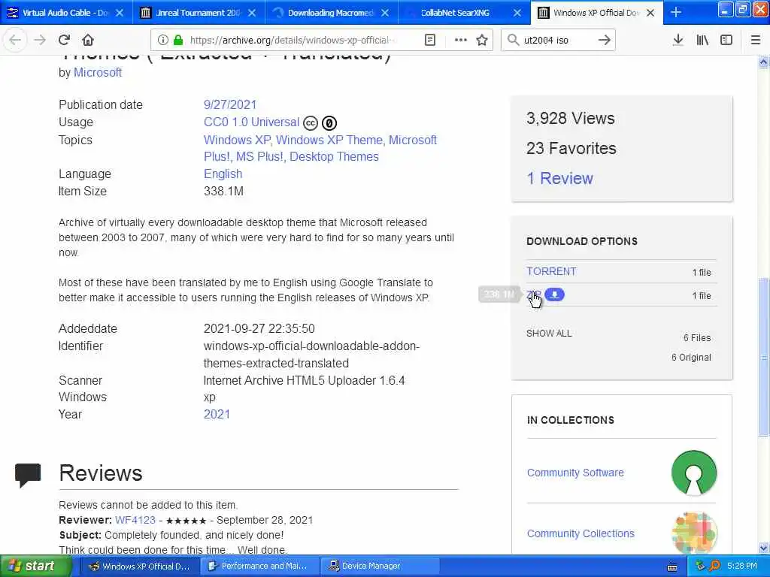Click the browser Forward arrow
The image size is (770, 577).
pos(39,41)
